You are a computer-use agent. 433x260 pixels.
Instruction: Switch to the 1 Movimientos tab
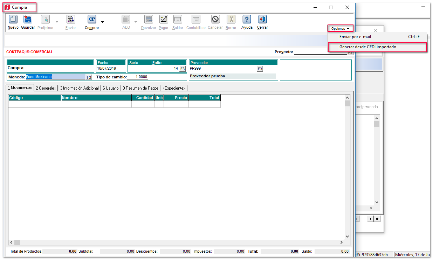[20, 88]
